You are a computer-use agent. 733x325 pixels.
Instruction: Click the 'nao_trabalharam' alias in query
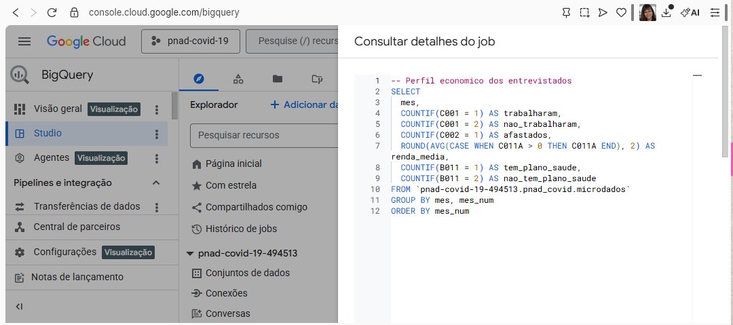tap(542, 124)
